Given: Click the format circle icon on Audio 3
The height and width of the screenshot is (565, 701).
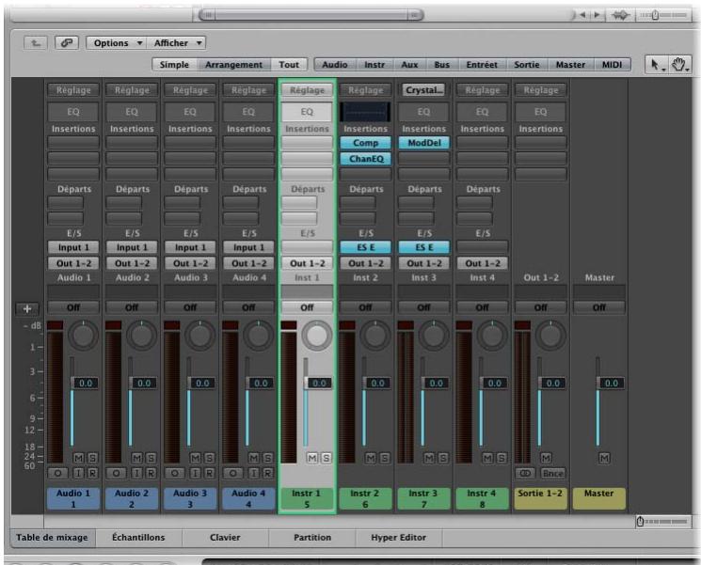Looking at the screenshot, I should pos(175,473).
